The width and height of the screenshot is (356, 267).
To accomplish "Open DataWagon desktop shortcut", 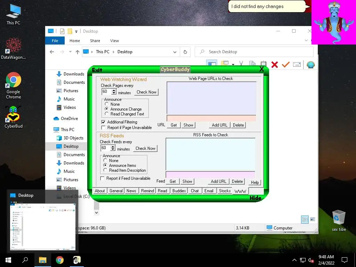I will (14, 49).
